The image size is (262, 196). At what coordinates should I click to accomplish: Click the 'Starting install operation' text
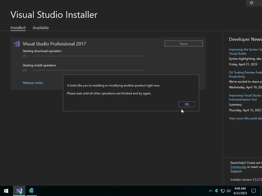pos(39,65)
